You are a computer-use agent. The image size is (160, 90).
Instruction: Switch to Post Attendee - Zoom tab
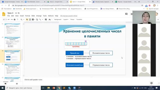[x=35, y=2]
